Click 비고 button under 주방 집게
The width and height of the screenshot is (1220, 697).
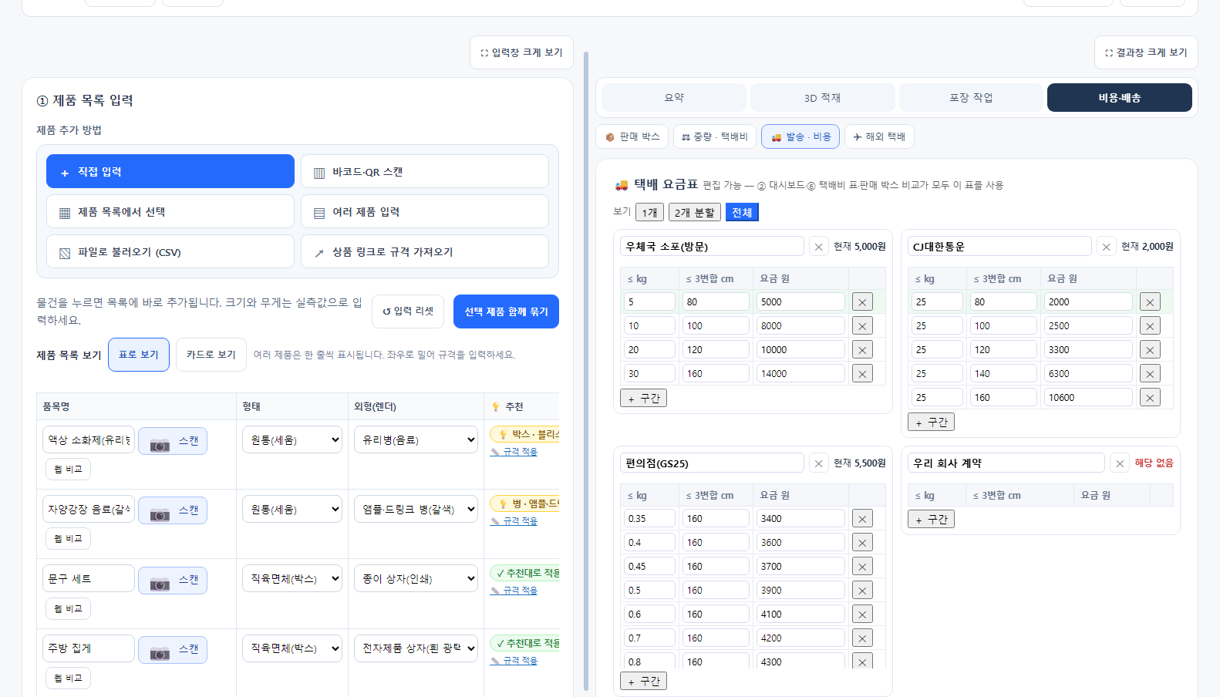pos(68,678)
